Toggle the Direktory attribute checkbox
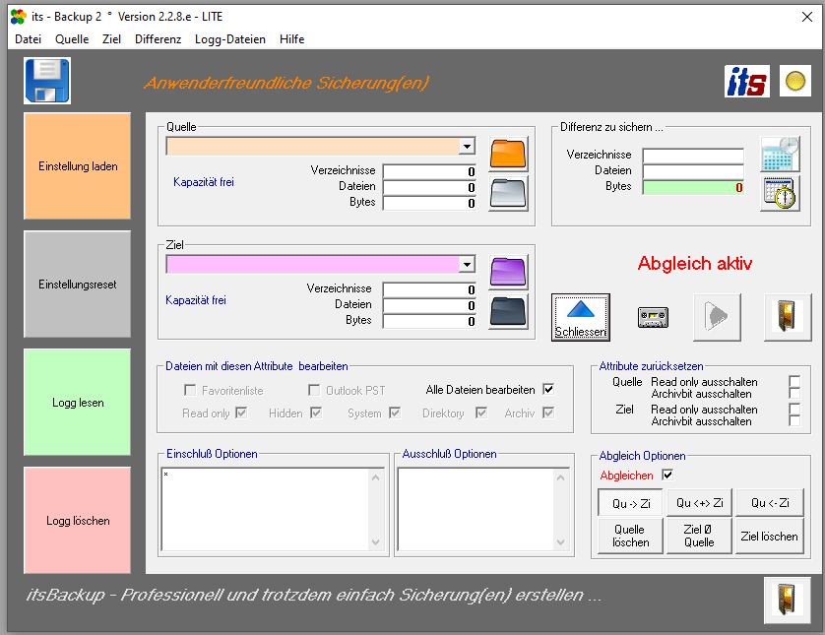 [480, 413]
